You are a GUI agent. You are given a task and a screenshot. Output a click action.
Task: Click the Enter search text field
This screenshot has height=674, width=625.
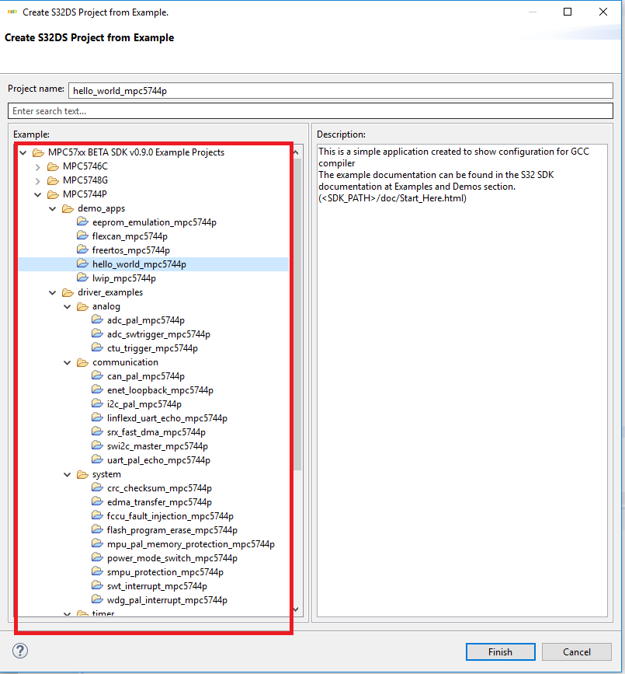click(x=311, y=111)
